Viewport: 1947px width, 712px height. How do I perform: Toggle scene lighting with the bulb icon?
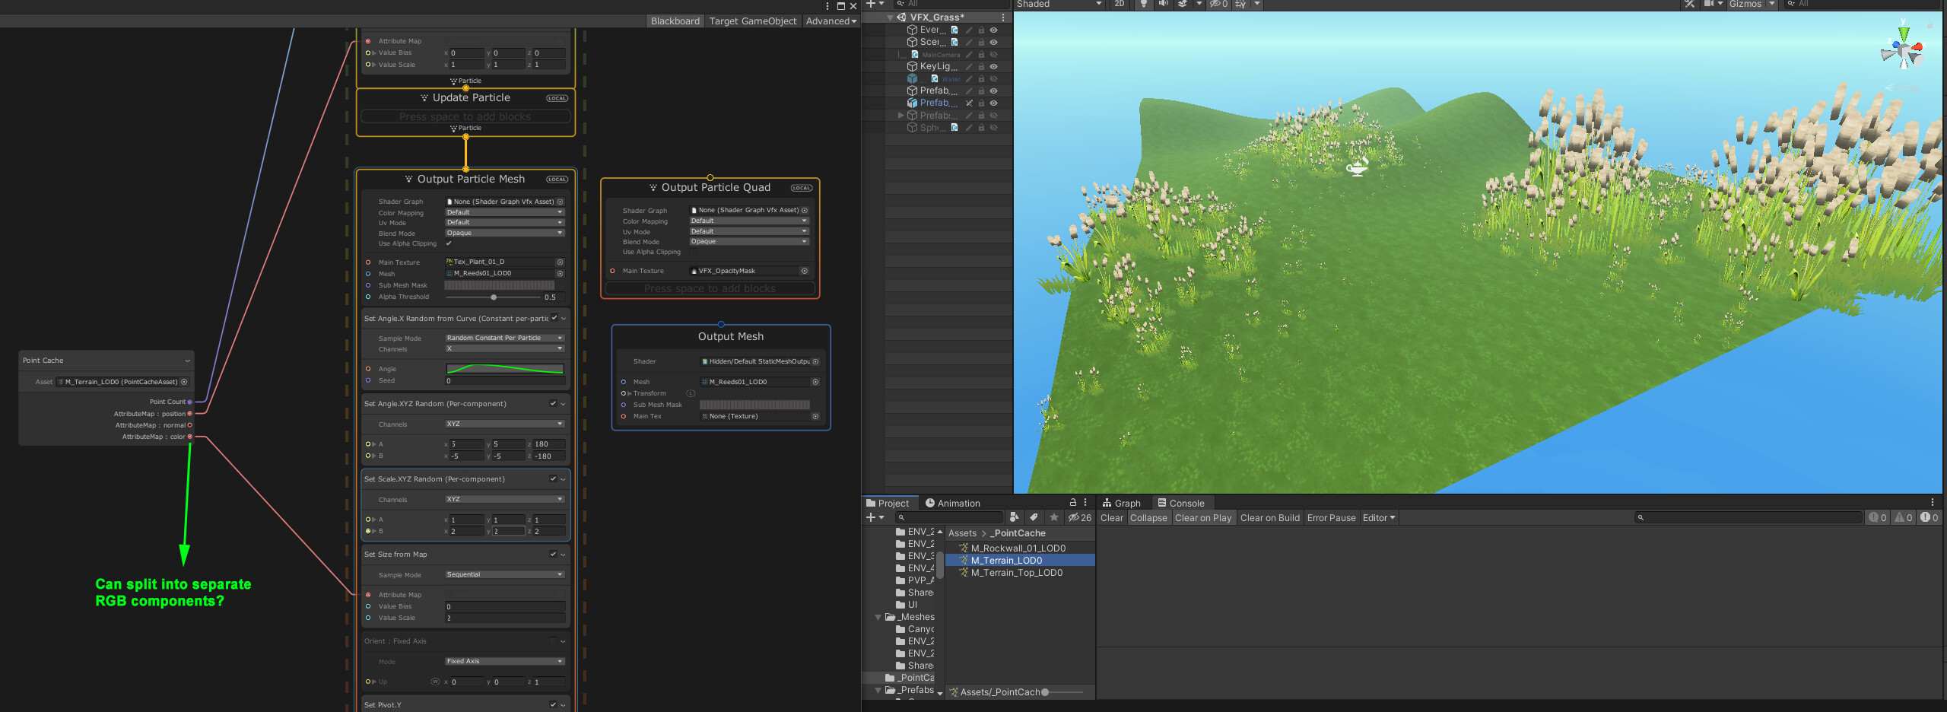1144,5
